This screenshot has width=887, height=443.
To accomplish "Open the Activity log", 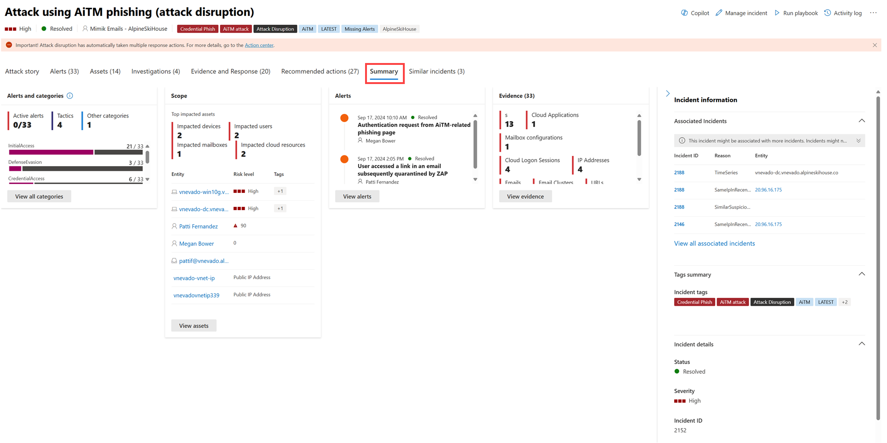I will tap(843, 13).
